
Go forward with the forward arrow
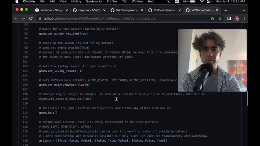[x=23, y=18]
